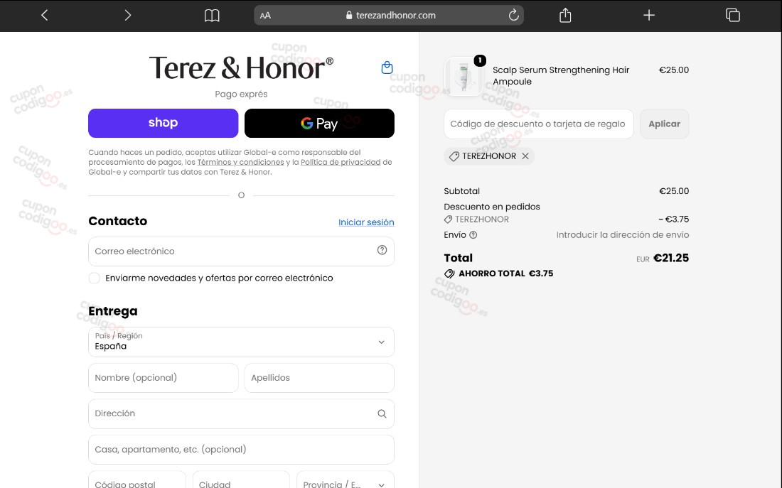Click the discount amount - €3.75

tap(674, 219)
